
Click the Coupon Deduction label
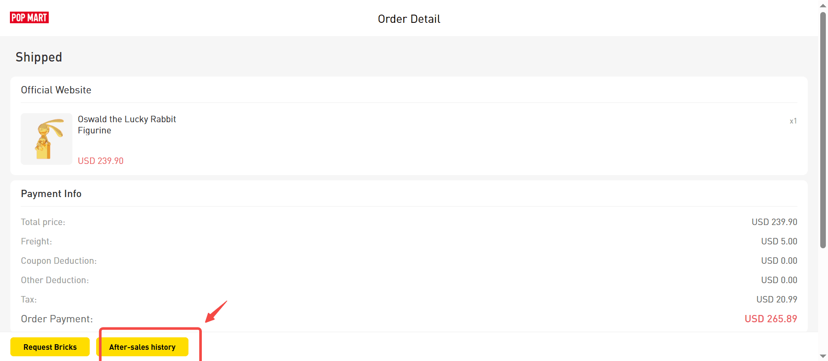tap(59, 261)
